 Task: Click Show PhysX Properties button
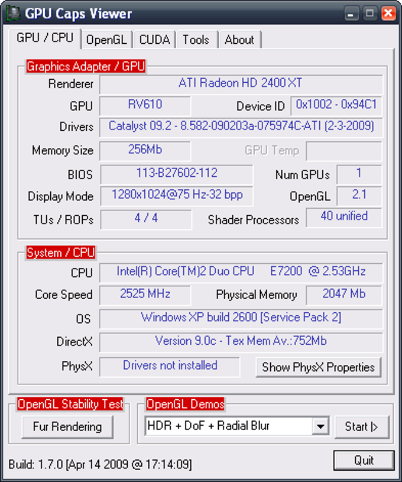[x=319, y=367]
